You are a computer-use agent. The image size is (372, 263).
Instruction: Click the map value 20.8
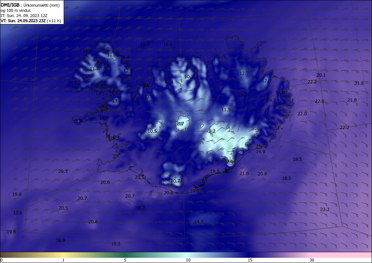[x=262, y=174]
